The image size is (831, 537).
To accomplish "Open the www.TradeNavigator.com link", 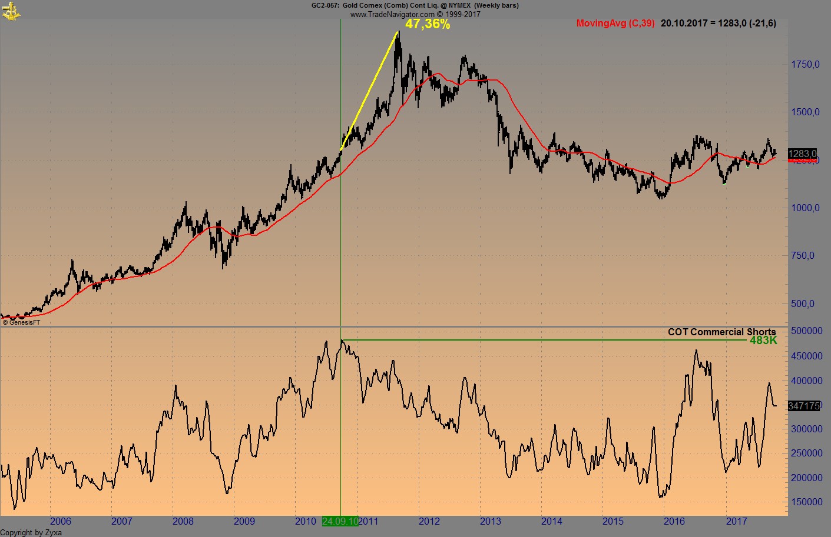I will click(x=415, y=14).
